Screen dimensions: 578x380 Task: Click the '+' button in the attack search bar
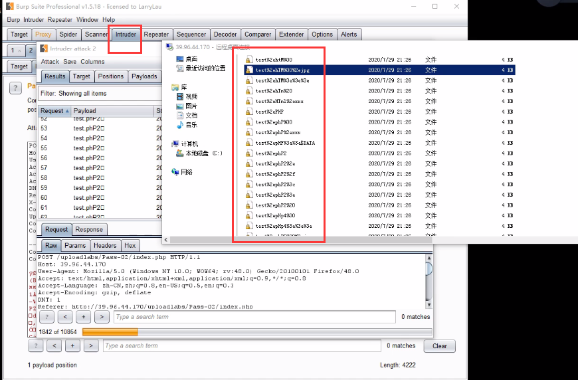point(83,318)
